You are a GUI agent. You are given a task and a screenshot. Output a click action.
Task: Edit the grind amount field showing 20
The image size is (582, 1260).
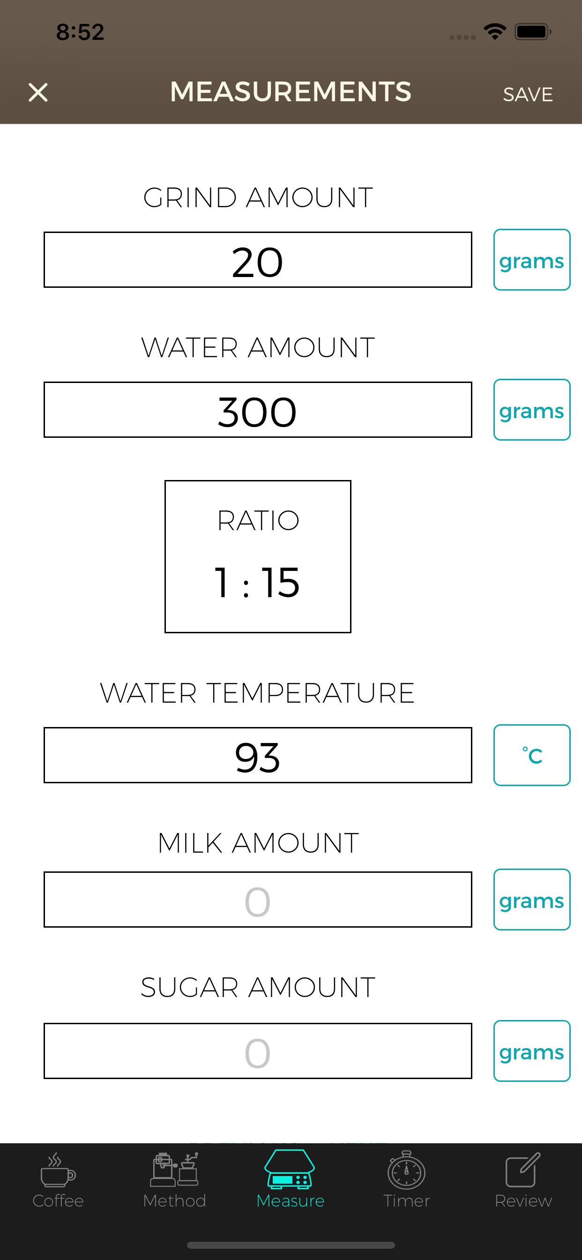click(x=258, y=260)
